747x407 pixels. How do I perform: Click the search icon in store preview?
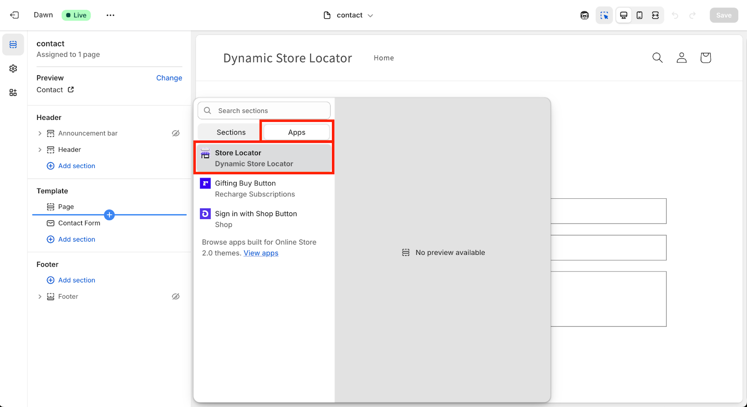pos(657,58)
